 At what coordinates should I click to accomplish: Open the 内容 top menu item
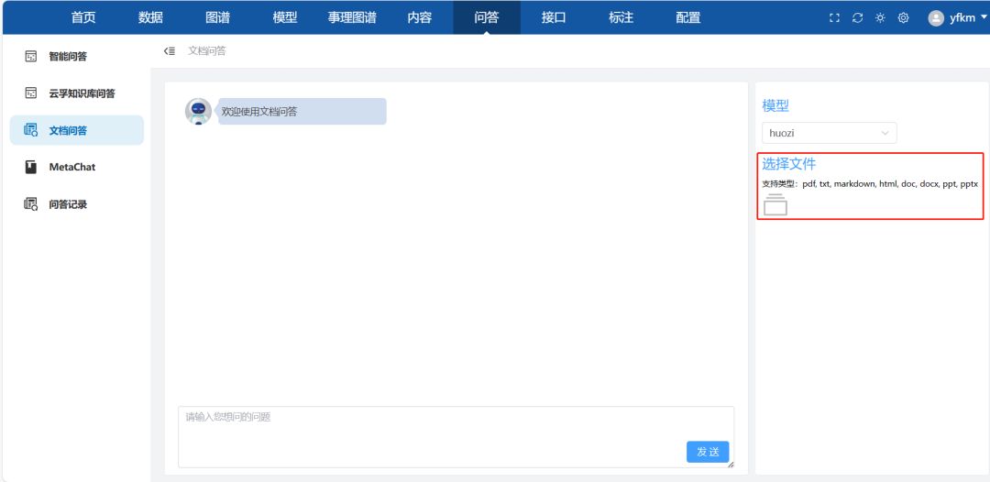[419, 17]
